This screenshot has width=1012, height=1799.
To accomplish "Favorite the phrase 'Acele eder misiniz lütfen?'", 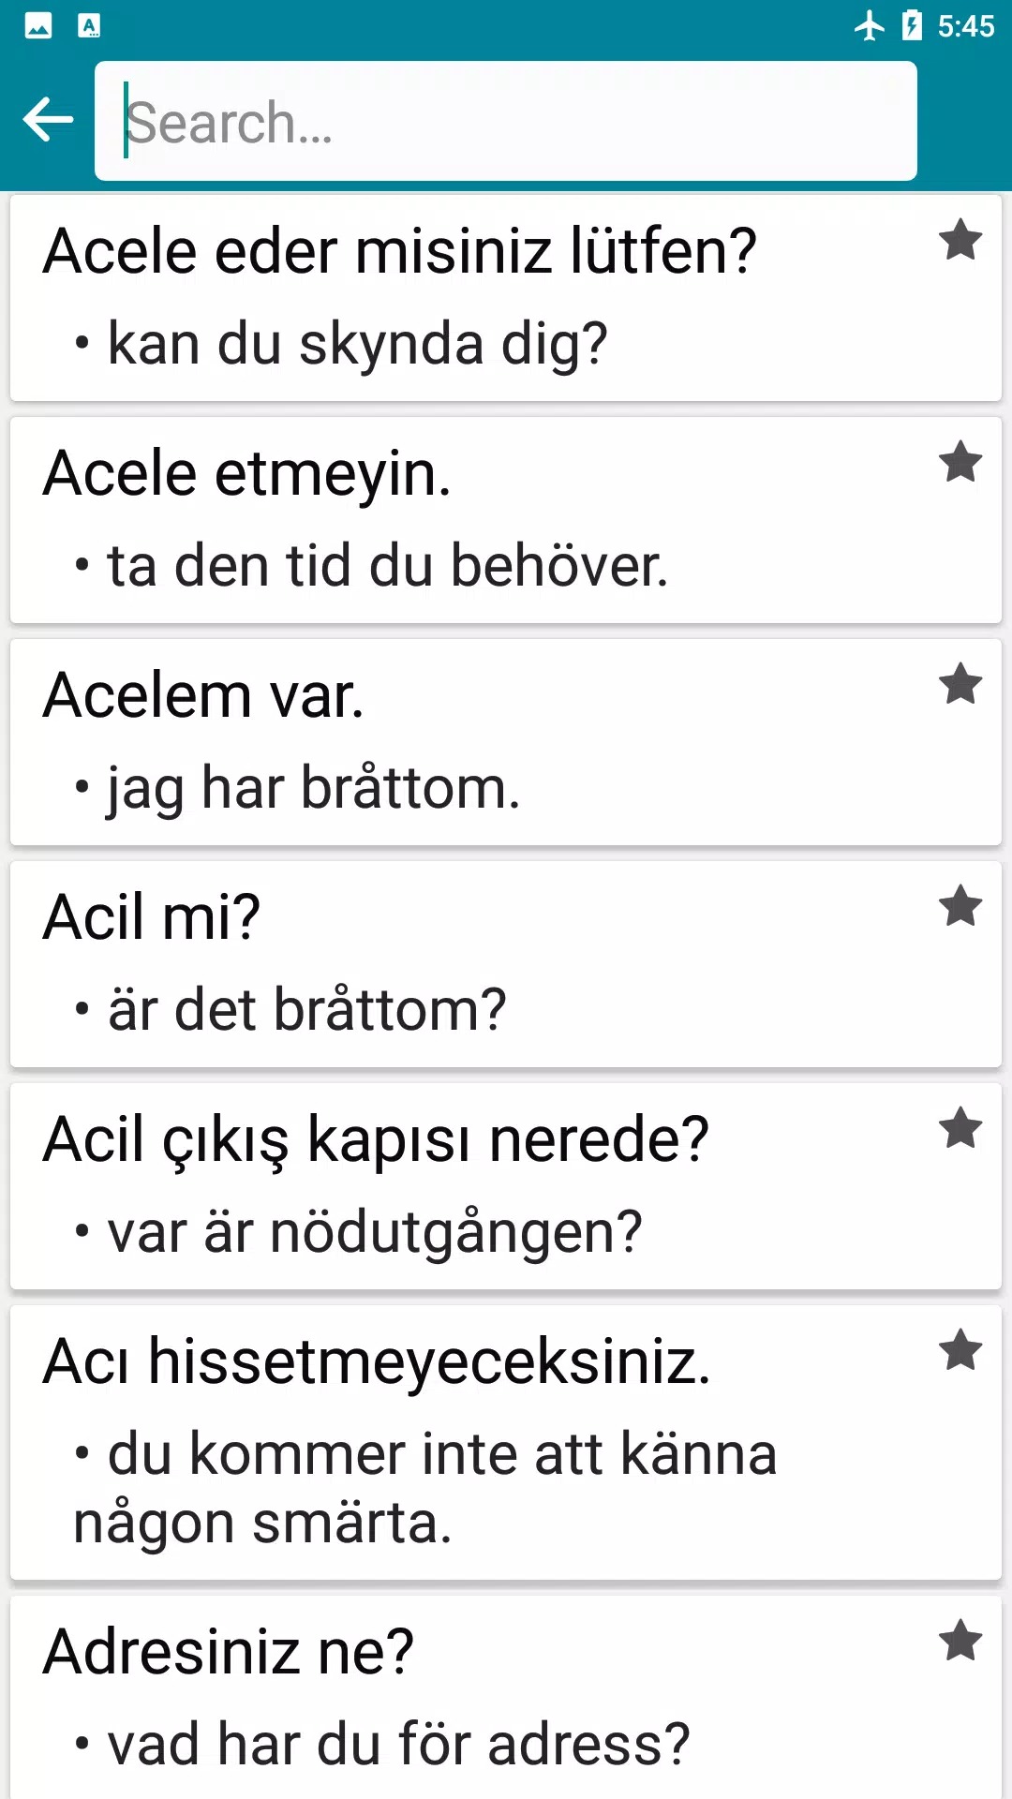I will click(960, 241).
